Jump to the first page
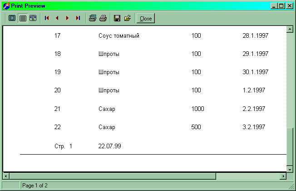The image size is (296, 191). (47, 18)
